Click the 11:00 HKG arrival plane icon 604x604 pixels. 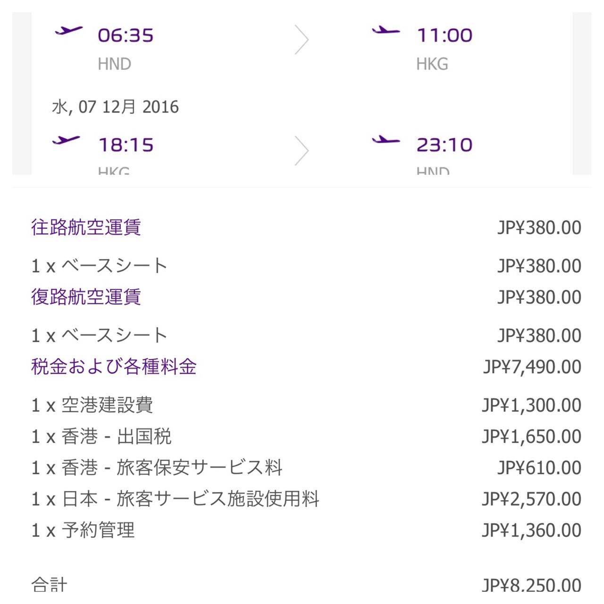(x=386, y=31)
